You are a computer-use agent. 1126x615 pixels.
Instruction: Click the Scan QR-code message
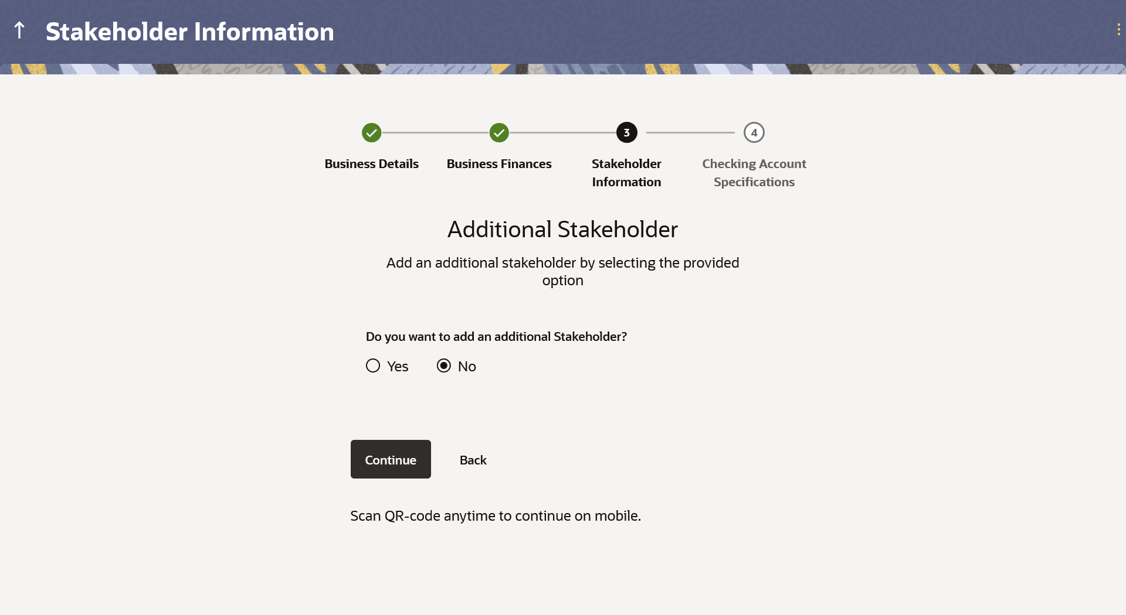coord(496,516)
